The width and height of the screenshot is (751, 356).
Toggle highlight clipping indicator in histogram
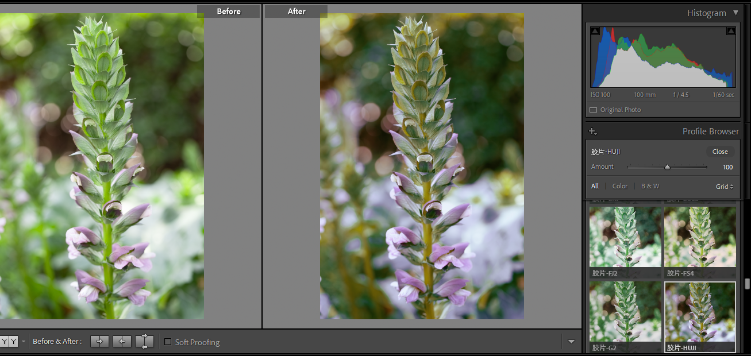point(731,31)
